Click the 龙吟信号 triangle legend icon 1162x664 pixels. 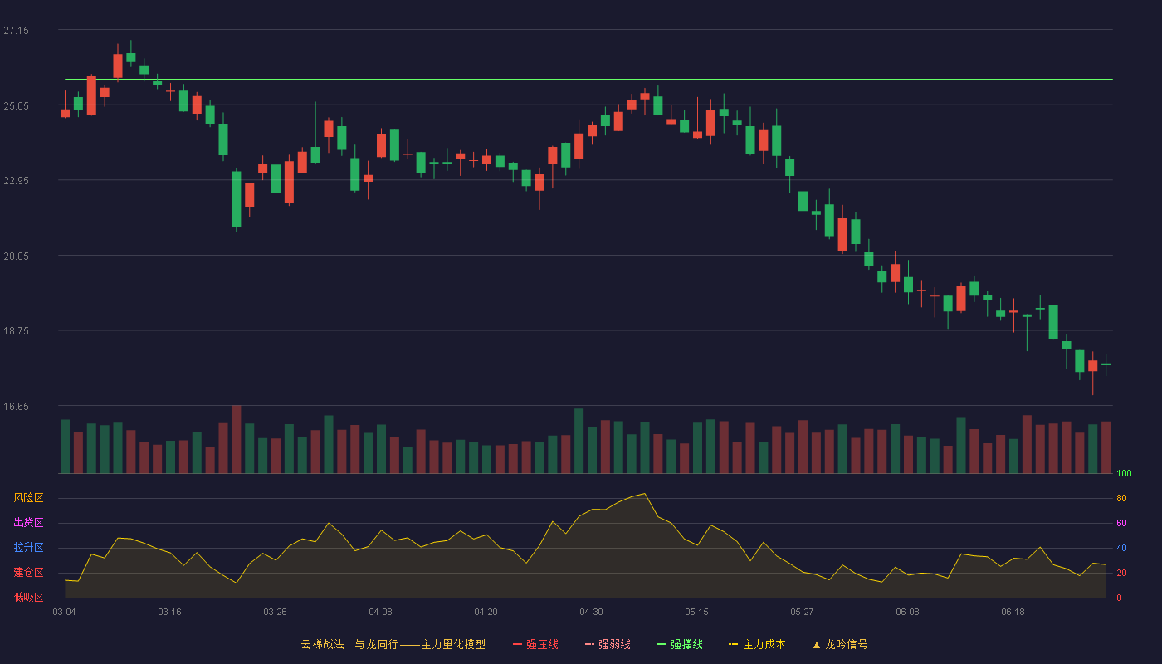817,645
